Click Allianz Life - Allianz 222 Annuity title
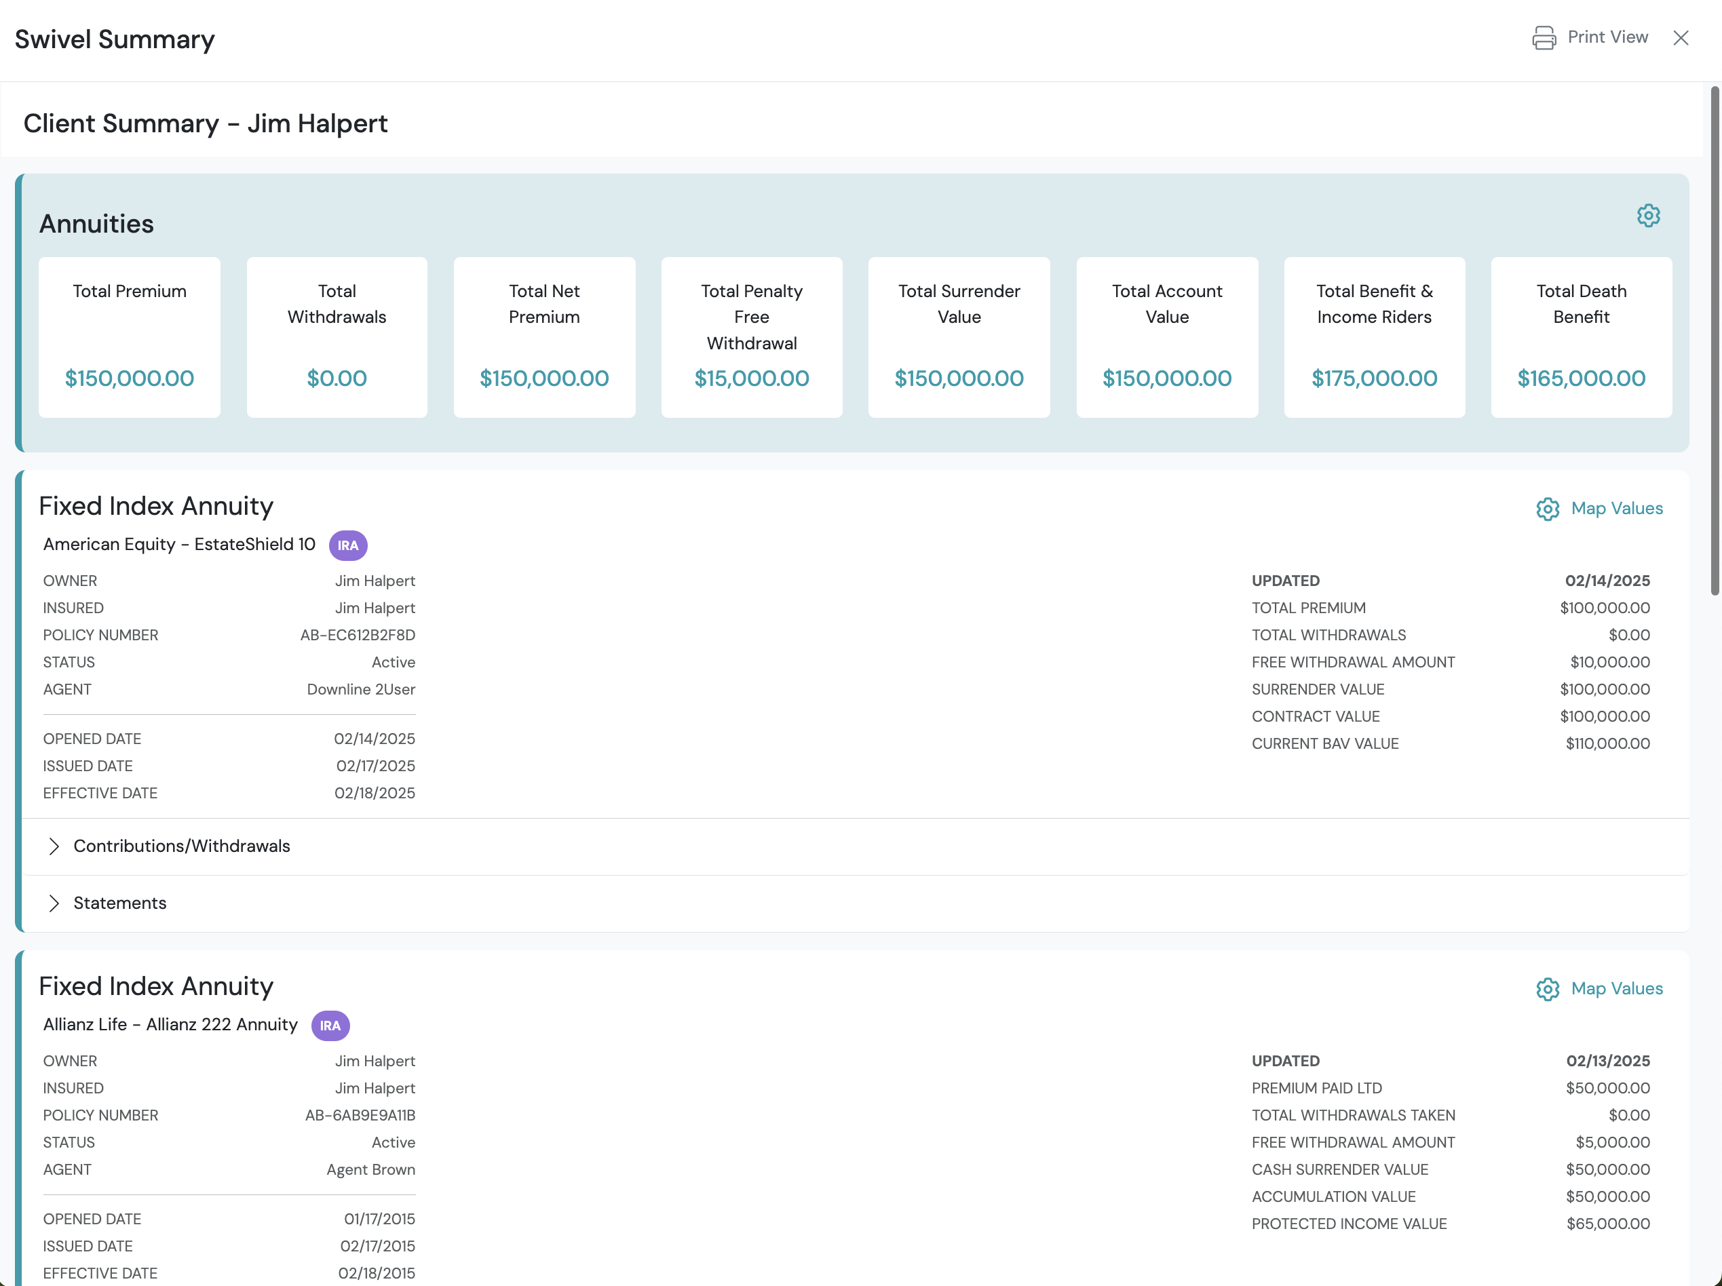 170,1024
